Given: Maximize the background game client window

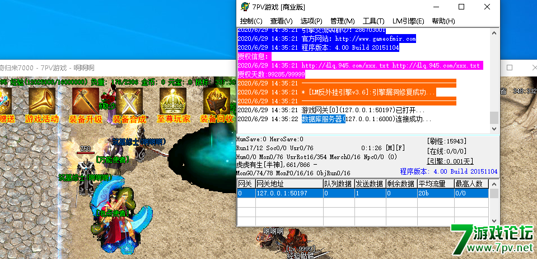Looking at the screenshot, I should [509, 68].
